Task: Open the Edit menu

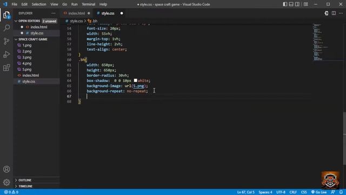Action: (x=24, y=4)
